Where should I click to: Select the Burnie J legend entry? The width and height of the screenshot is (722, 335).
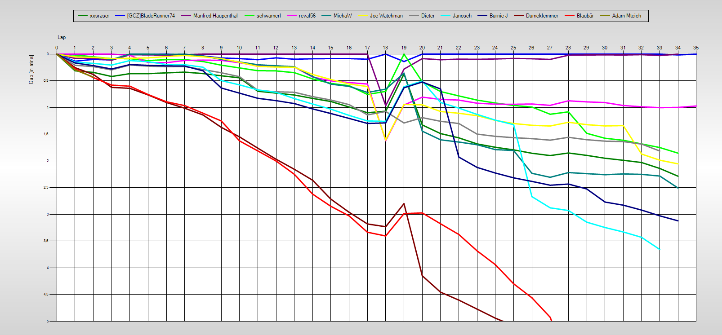493,16
